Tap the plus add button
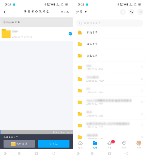 (123, 12)
